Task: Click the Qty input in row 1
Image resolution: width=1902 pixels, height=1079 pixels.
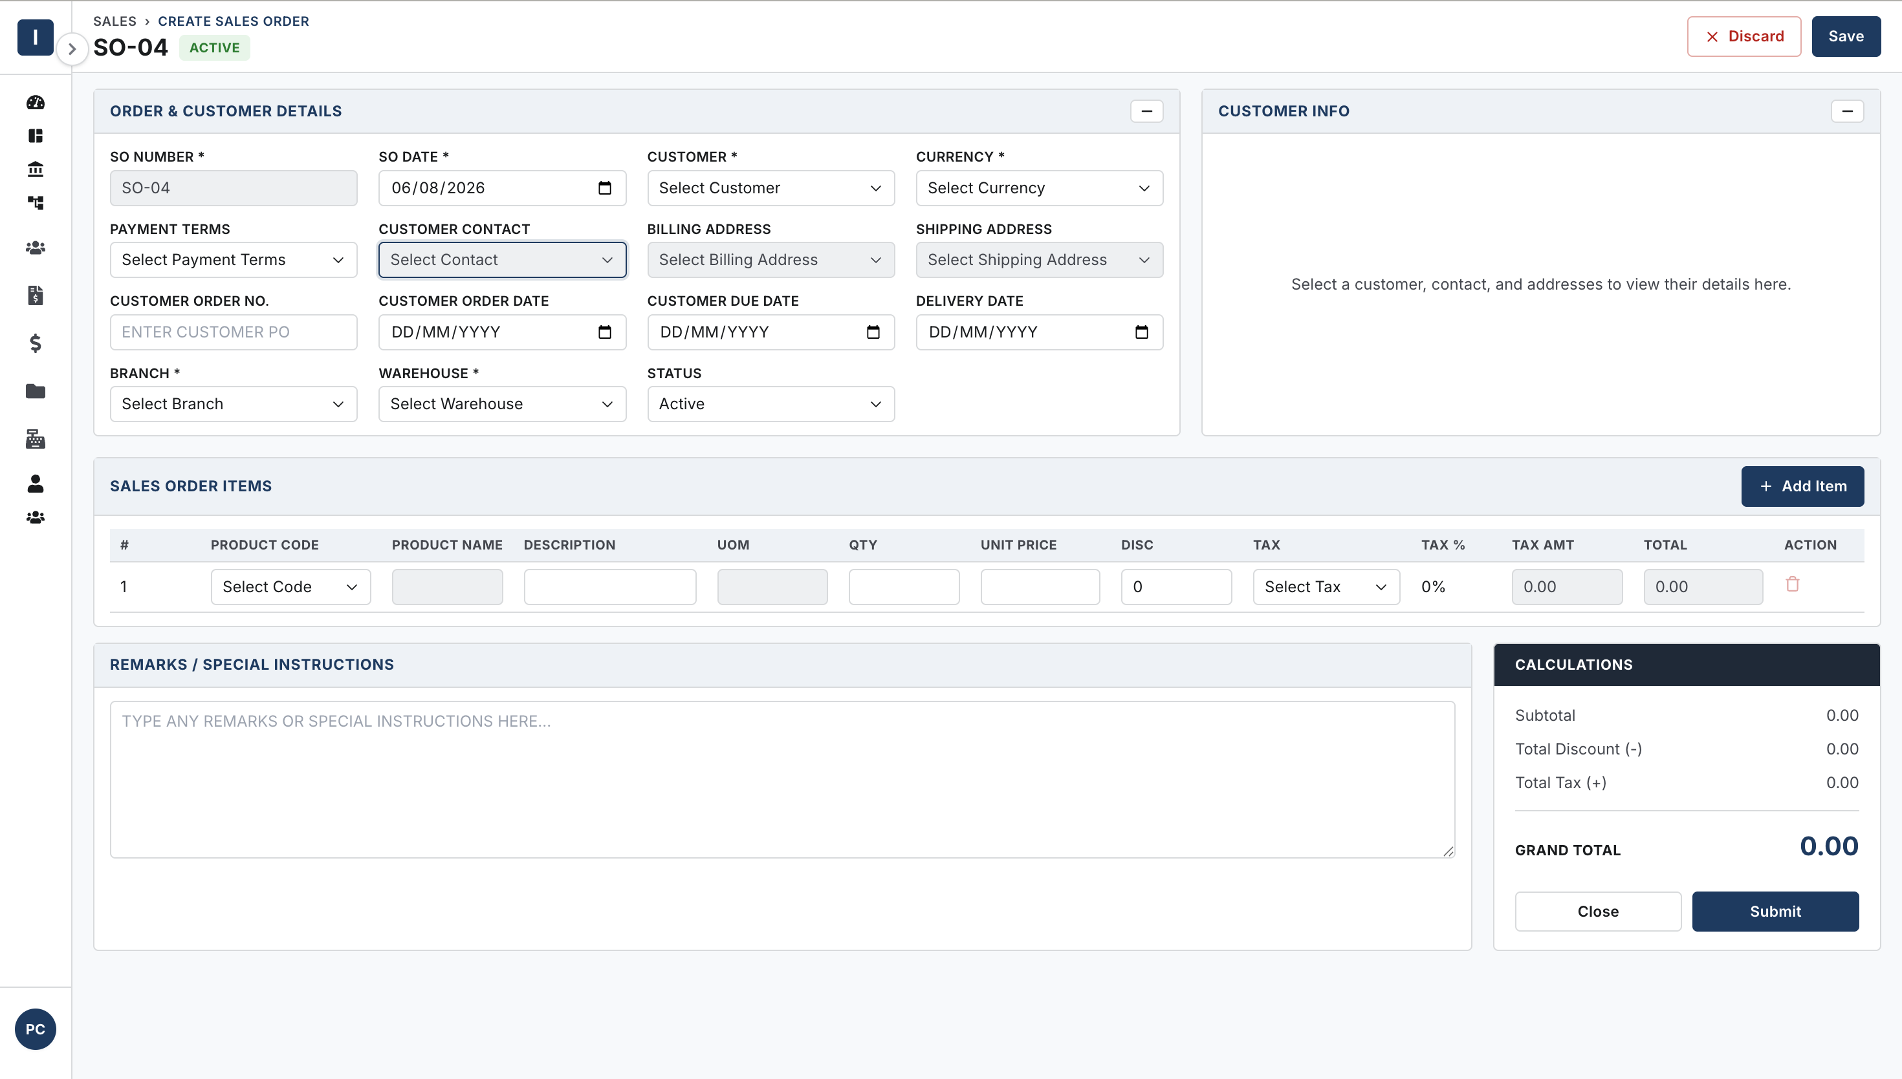Action: coord(904,587)
